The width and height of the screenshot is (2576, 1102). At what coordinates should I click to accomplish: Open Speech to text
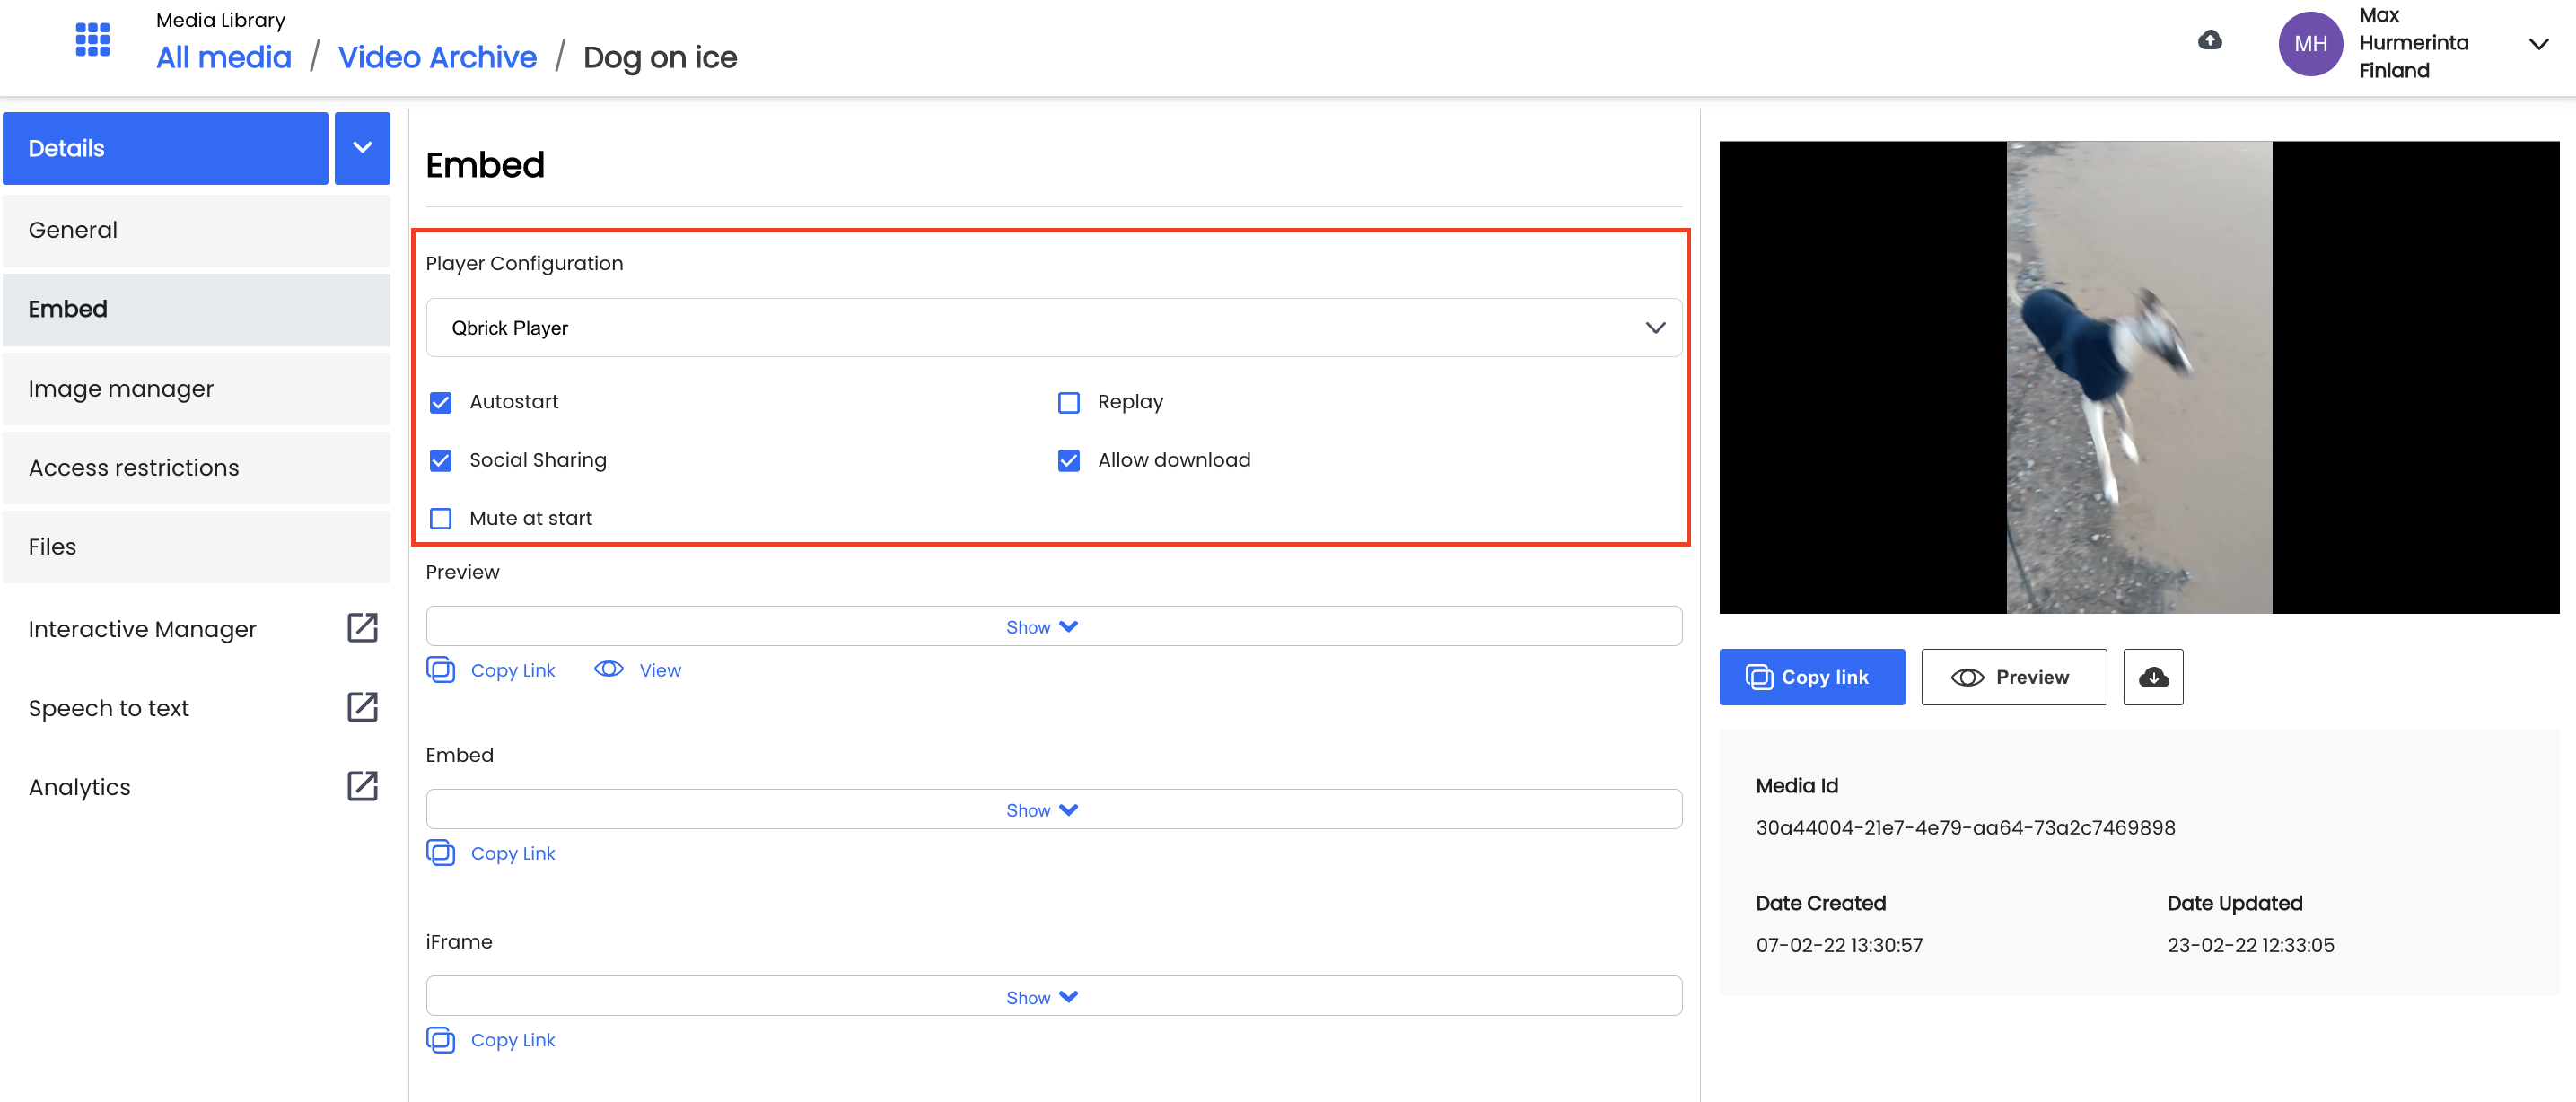(108, 708)
